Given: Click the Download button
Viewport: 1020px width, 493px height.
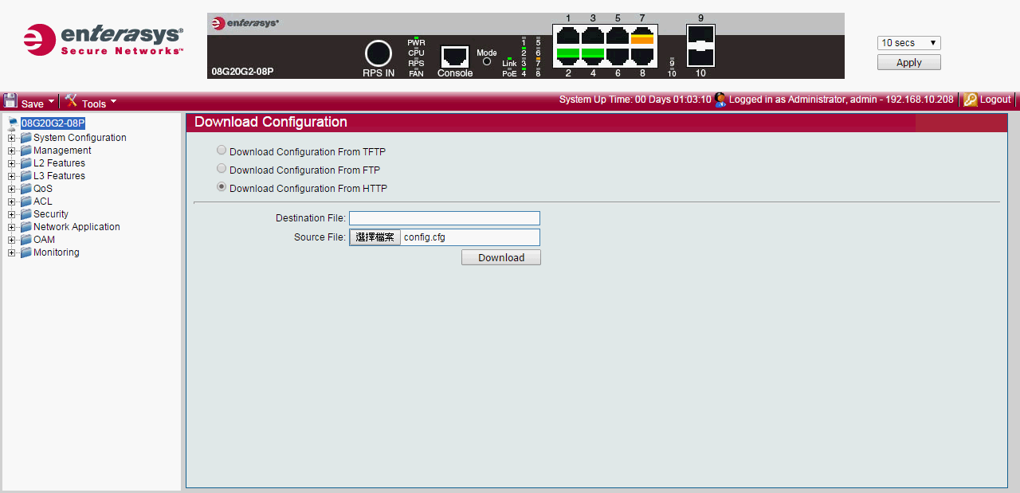Looking at the screenshot, I should 500,257.
